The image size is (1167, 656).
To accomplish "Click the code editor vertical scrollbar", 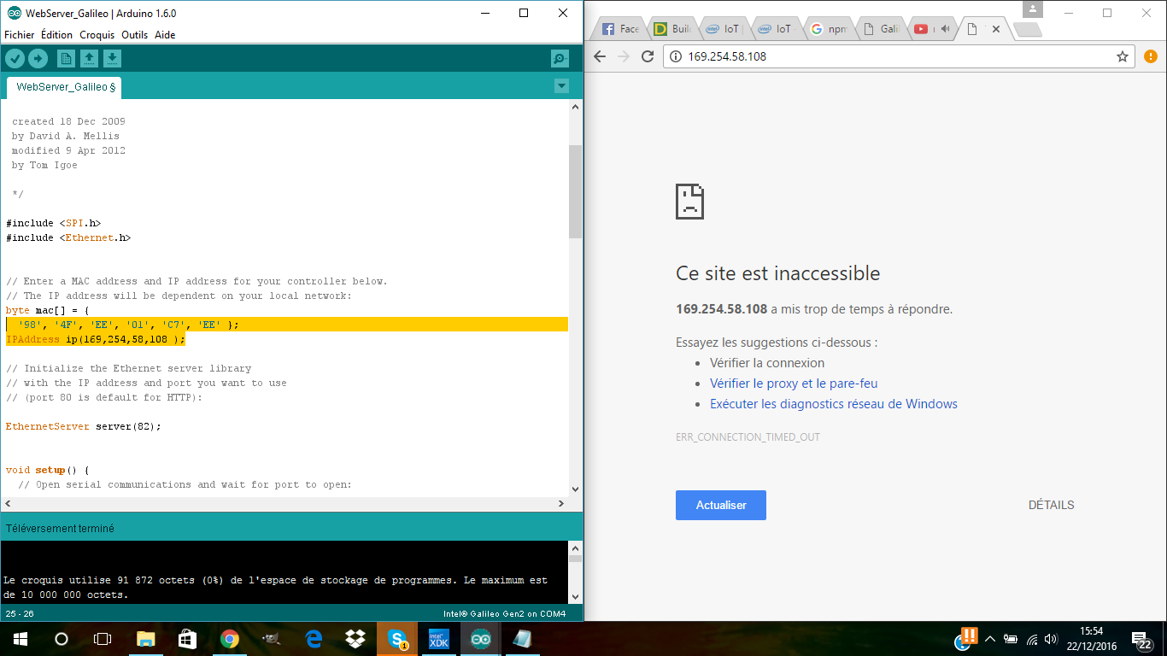I will click(575, 192).
